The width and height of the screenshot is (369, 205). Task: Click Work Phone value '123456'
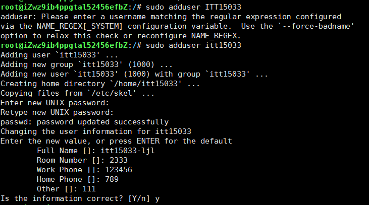tap(119, 170)
